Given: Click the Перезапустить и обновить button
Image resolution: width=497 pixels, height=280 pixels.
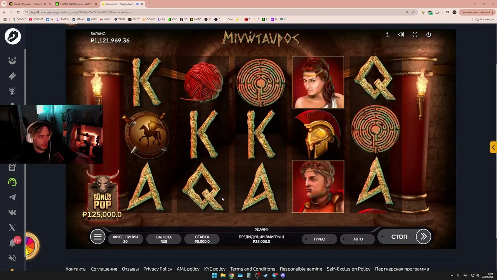Looking at the screenshot, I should (478, 12).
